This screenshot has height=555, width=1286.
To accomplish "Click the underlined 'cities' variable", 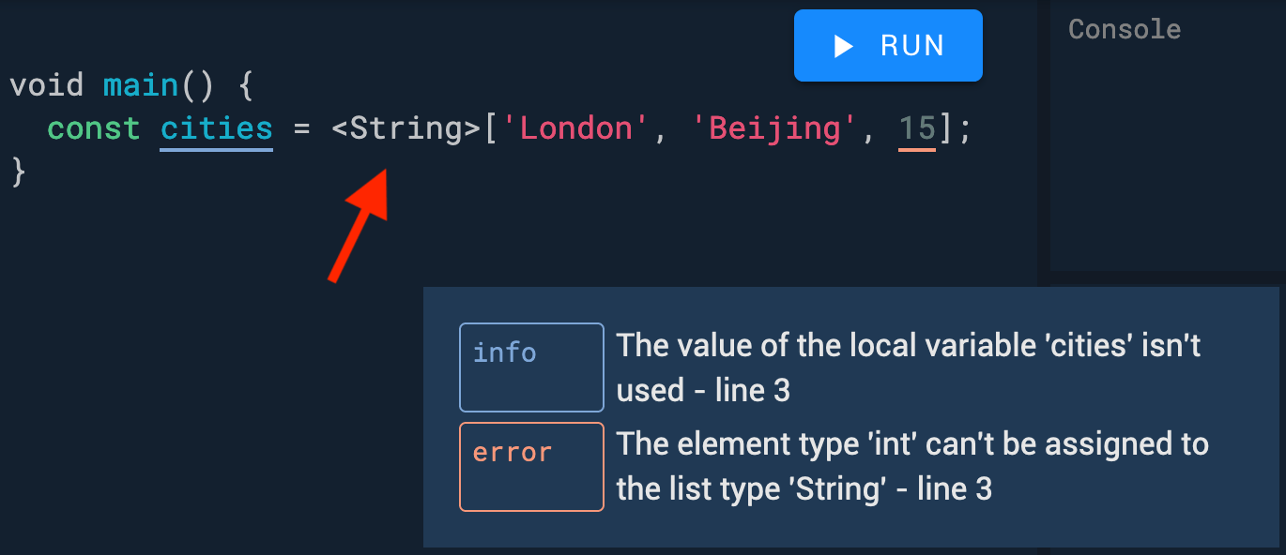I will 217,129.
